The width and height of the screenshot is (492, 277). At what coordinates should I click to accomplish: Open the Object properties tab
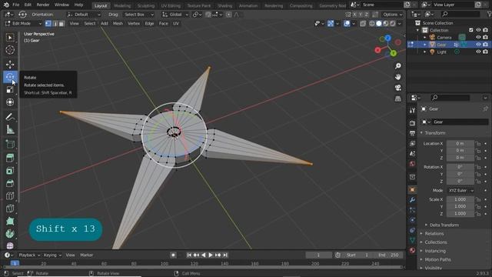pyautogui.click(x=412, y=190)
